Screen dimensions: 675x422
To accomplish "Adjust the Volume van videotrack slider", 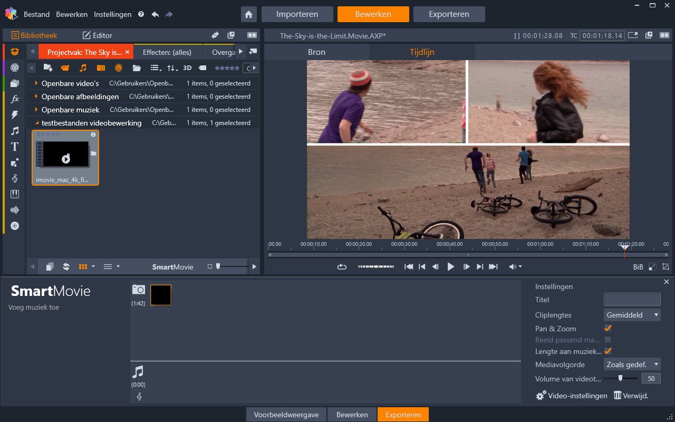I will (620, 378).
